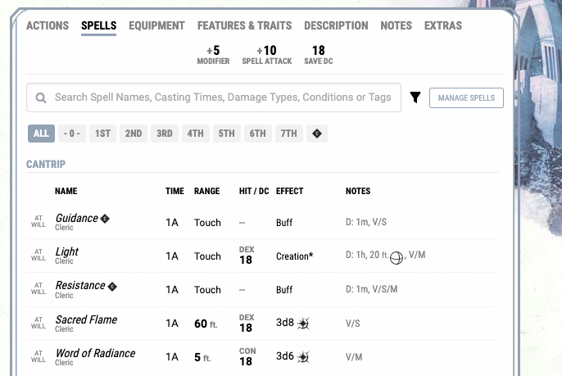562x376 pixels.
Task: Toggle the 1ST level spell filter
Action: (102, 134)
